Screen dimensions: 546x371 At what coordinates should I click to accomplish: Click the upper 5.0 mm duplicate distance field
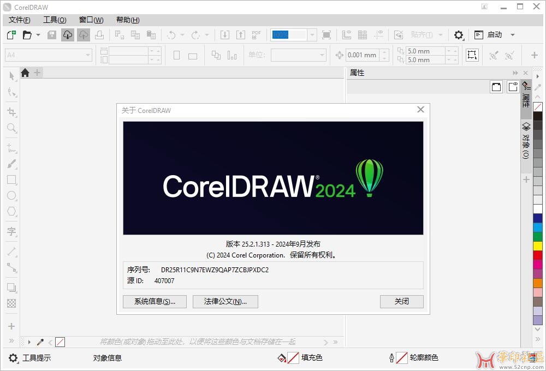(425, 51)
